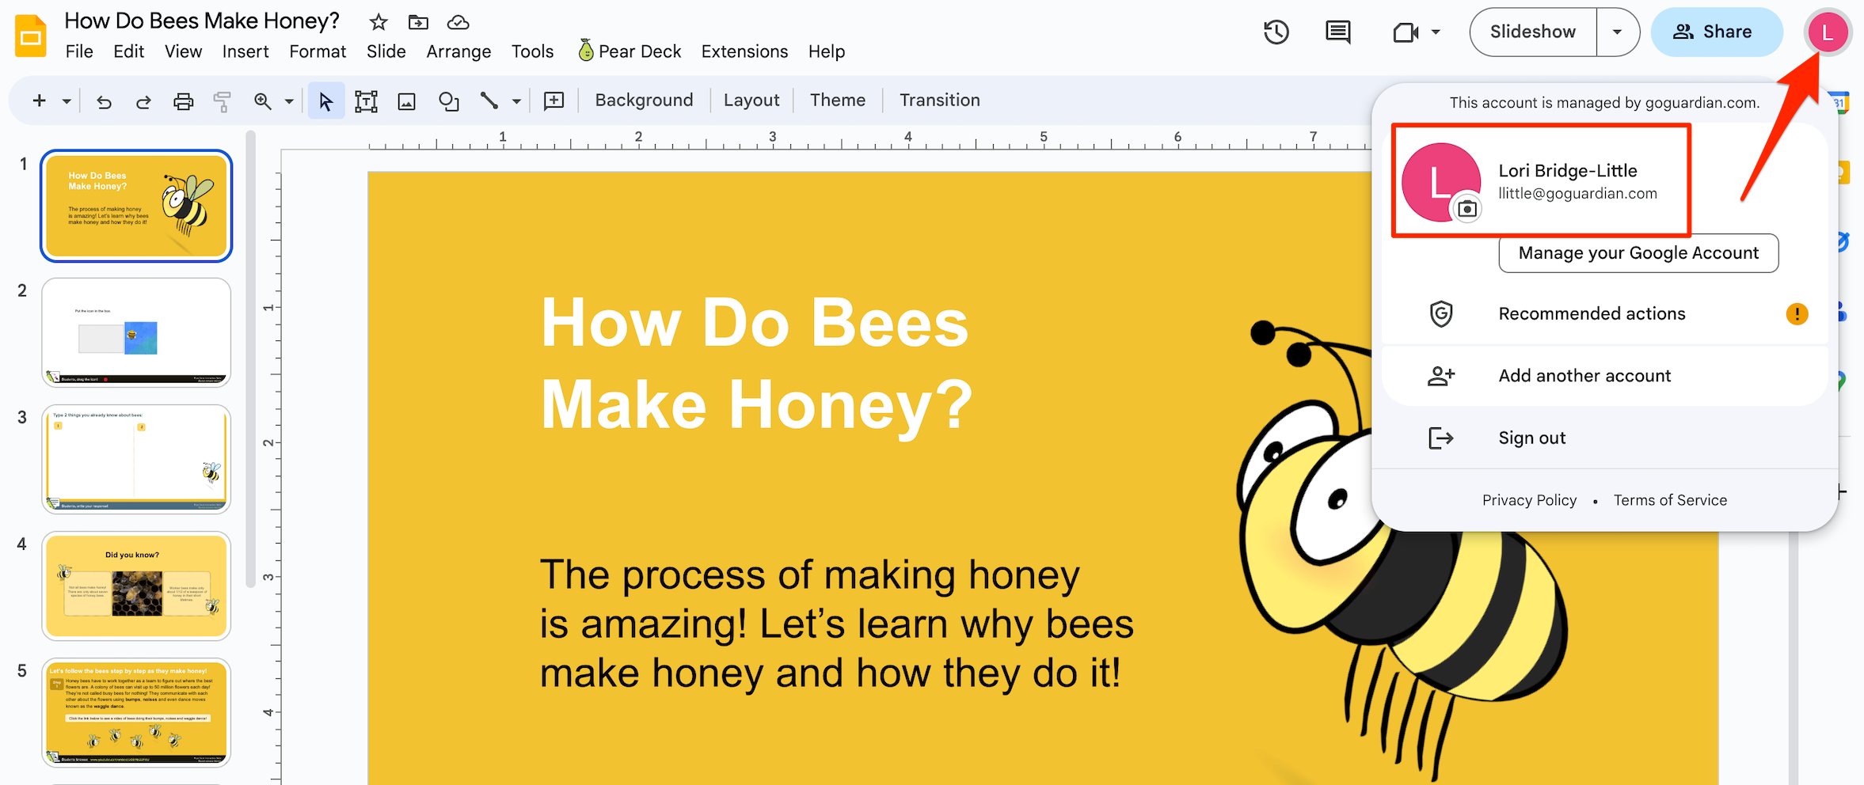Image resolution: width=1864 pixels, height=785 pixels.
Task: Click the Layout toolbar button
Action: tap(751, 100)
